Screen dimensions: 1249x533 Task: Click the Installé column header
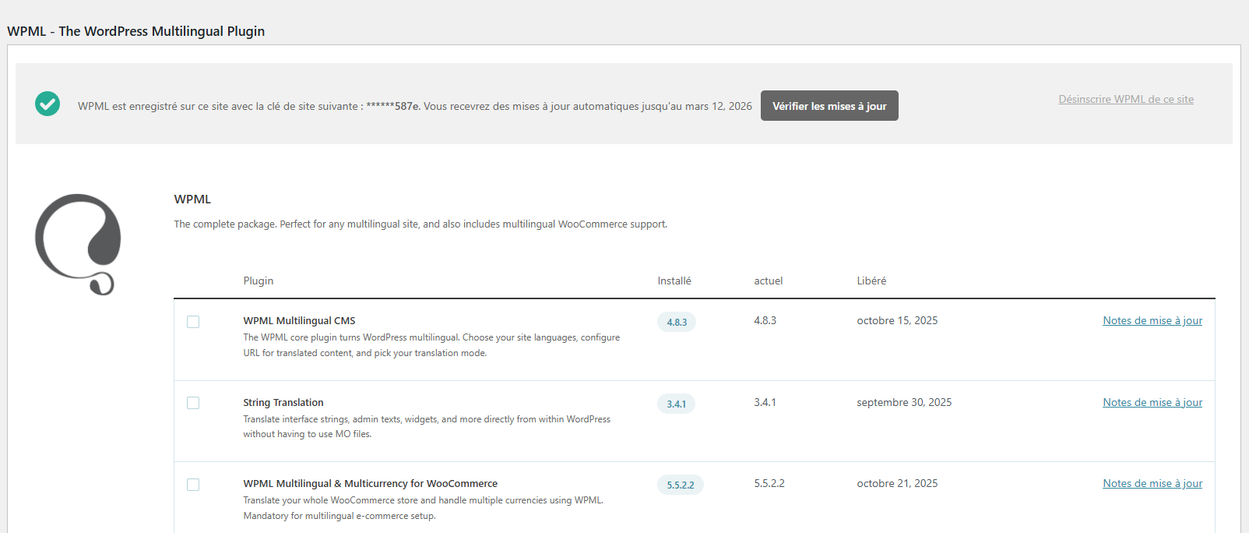pos(674,281)
